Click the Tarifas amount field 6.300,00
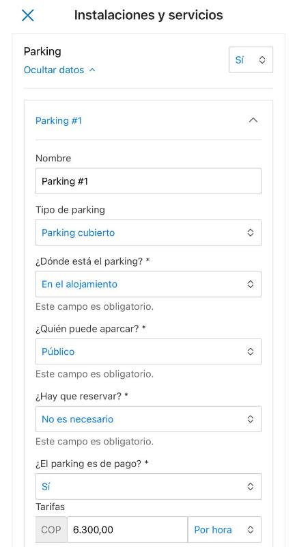The image size is (297, 547). coord(128,529)
